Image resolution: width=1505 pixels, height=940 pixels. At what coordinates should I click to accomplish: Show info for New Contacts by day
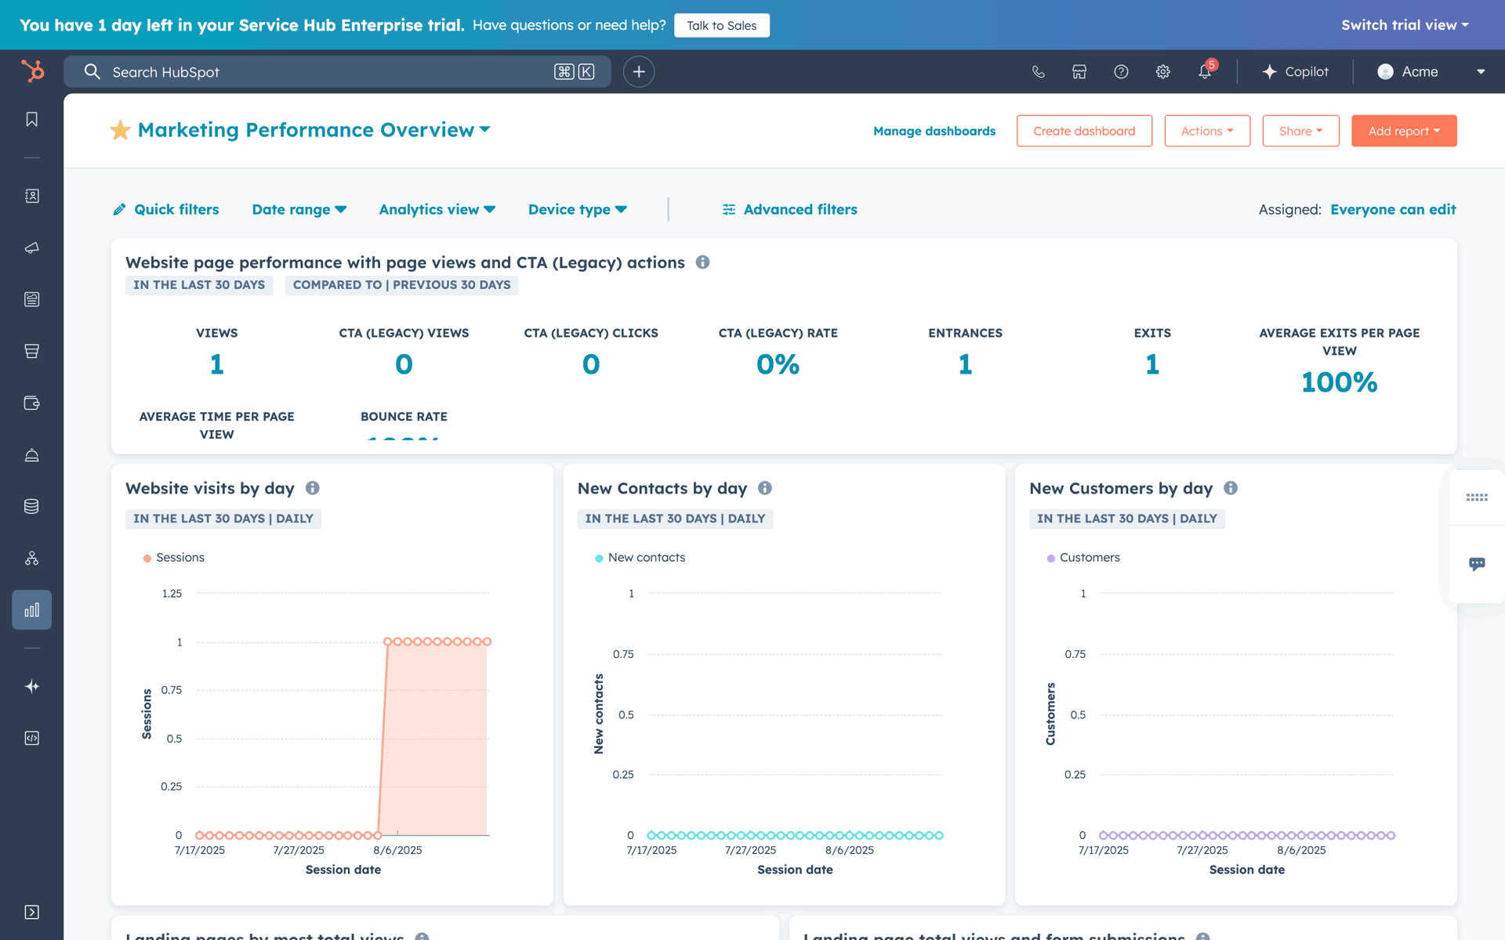[765, 488]
